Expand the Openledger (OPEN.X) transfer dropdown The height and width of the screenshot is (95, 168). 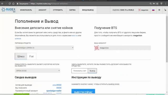[44, 48]
